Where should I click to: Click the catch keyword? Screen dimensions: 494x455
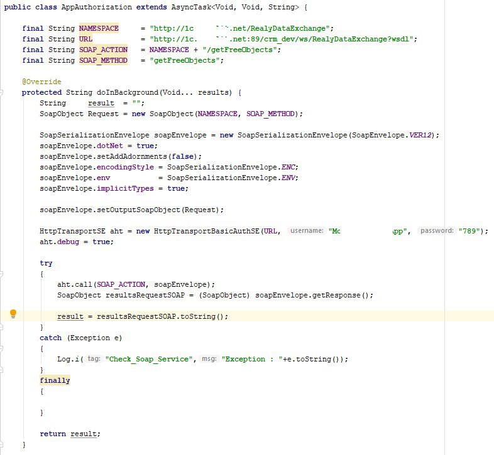coord(50,338)
